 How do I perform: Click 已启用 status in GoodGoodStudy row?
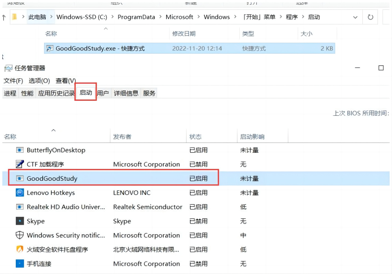coord(198,178)
